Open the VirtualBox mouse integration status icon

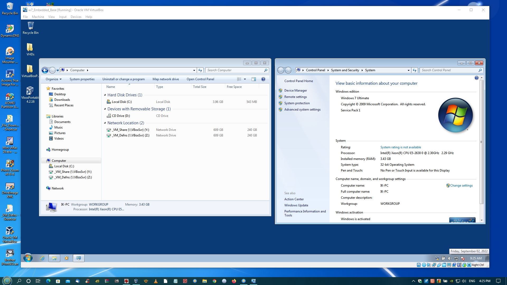point(464,265)
